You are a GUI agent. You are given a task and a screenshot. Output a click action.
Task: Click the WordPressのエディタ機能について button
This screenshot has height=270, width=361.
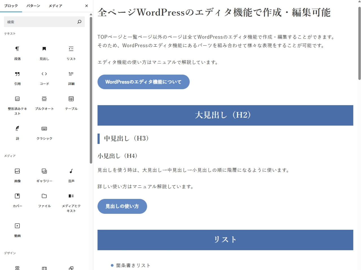point(144,82)
